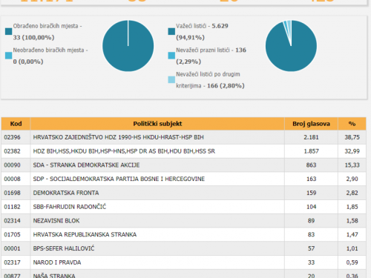This screenshot has height=278, width=371.
Task: Click the Neobrađeno biračkih mjesta legend swatch
Action: tap(8, 56)
